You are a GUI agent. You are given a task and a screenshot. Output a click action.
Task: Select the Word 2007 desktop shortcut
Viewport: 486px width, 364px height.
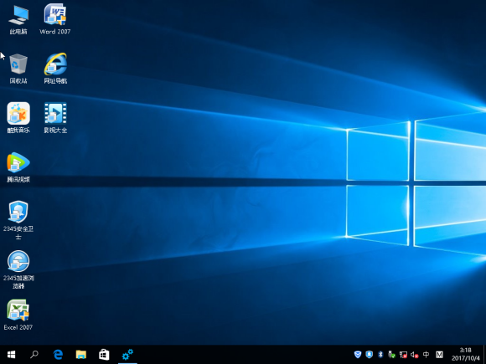click(x=55, y=19)
